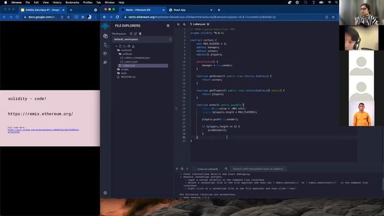
Task: Open the Profiles menu
Action: coord(88,2)
